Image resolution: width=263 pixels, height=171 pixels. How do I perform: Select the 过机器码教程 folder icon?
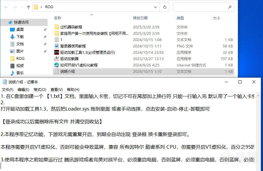tap(57, 27)
